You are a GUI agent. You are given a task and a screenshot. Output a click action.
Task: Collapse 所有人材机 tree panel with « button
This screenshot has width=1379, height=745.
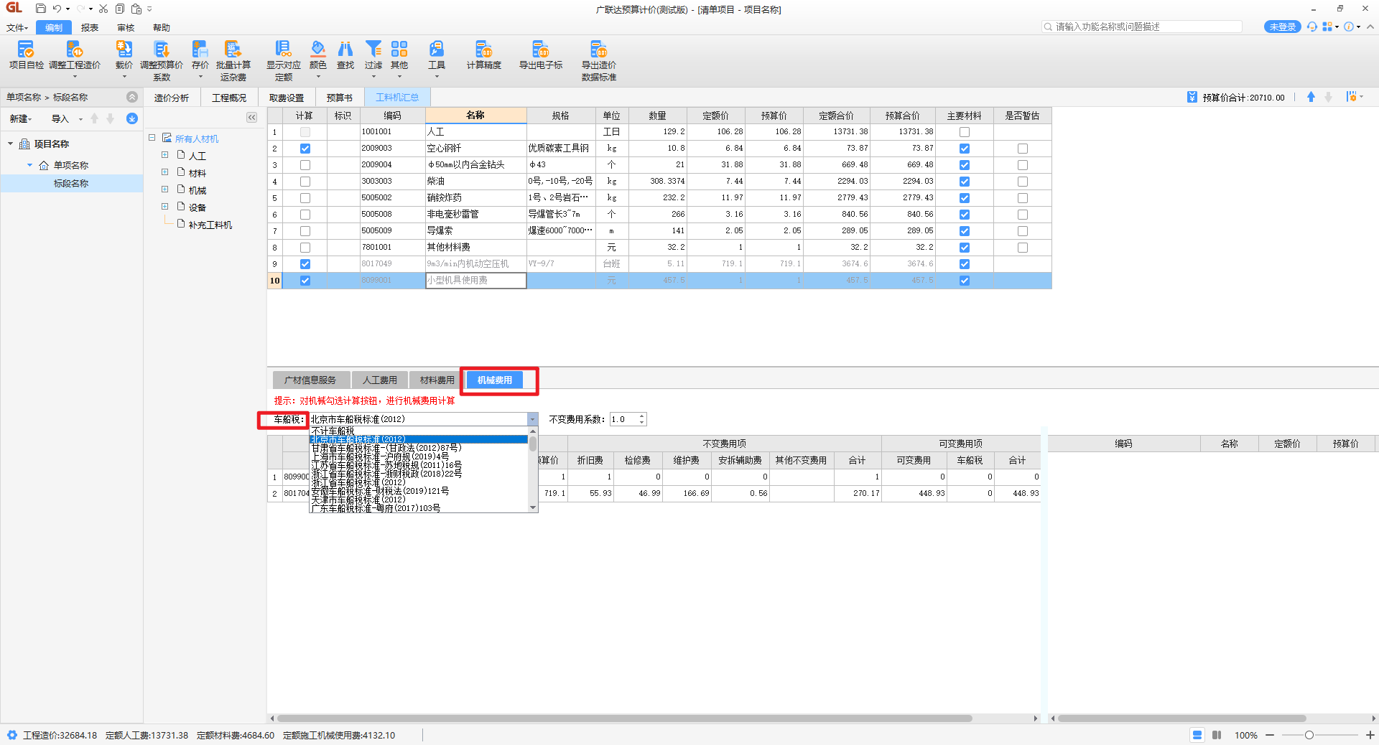tap(251, 117)
